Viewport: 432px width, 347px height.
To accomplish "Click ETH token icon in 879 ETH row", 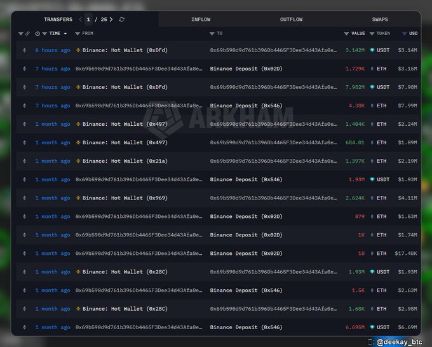I will [x=372, y=216].
